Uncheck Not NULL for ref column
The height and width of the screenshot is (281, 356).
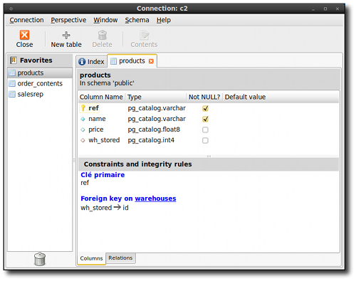point(205,108)
